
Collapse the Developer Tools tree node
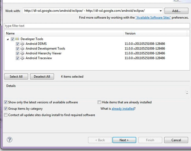(x=8, y=39)
